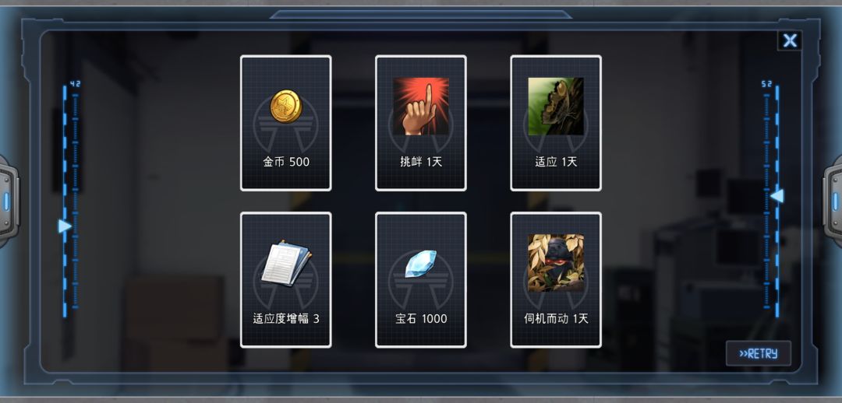Image resolution: width=842 pixels, height=403 pixels.
Task: Select the 金币 500 reward label
Action: [286, 162]
